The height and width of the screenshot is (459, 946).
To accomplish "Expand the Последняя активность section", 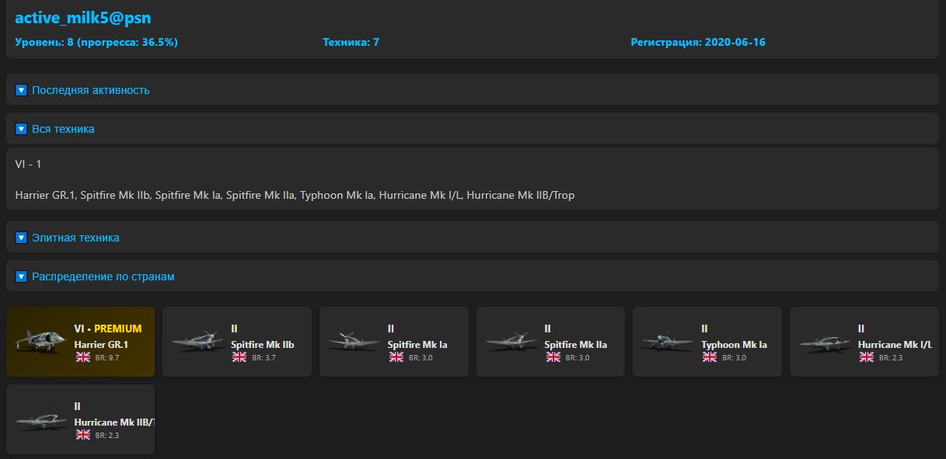I will click(90, 90).
